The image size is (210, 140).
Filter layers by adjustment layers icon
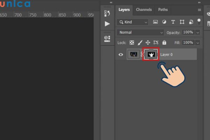[164, 22]
